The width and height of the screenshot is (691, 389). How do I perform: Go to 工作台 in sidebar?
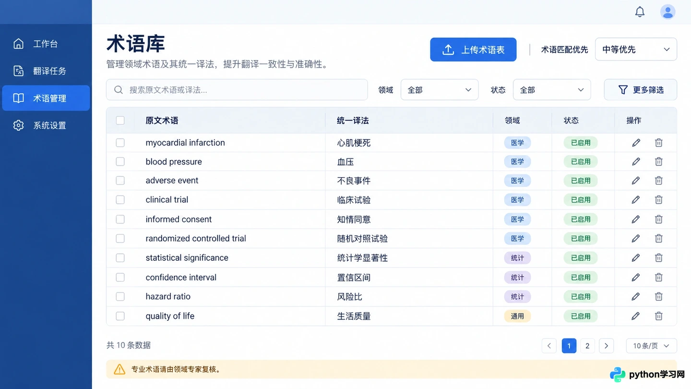click(46, 44)
